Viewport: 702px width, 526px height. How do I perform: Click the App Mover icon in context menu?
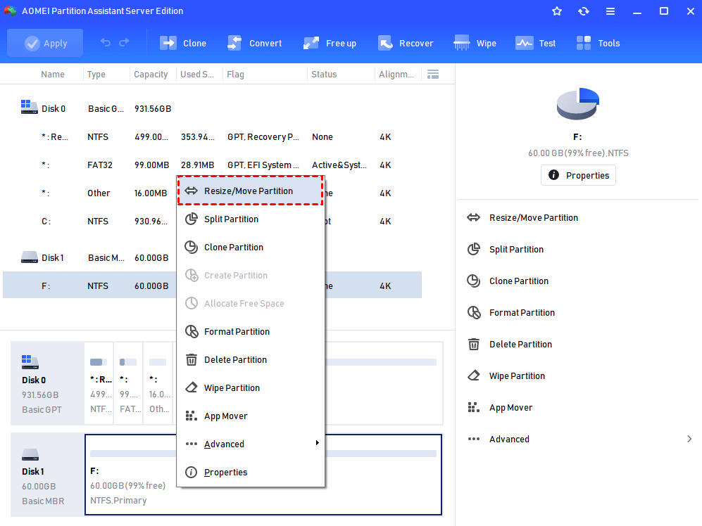[x=192, y=416]
